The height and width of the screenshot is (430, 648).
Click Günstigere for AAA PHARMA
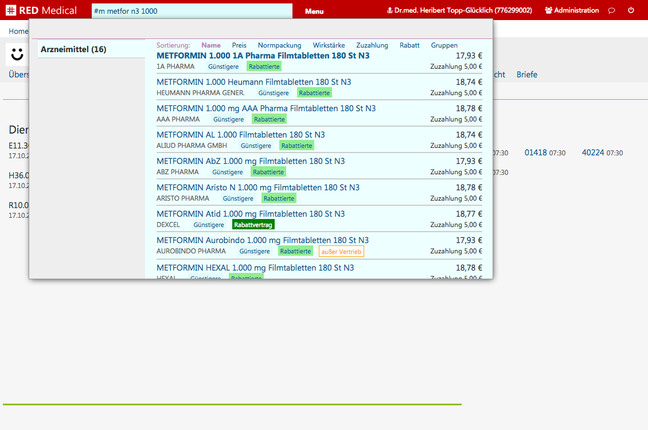coord(229,119)
